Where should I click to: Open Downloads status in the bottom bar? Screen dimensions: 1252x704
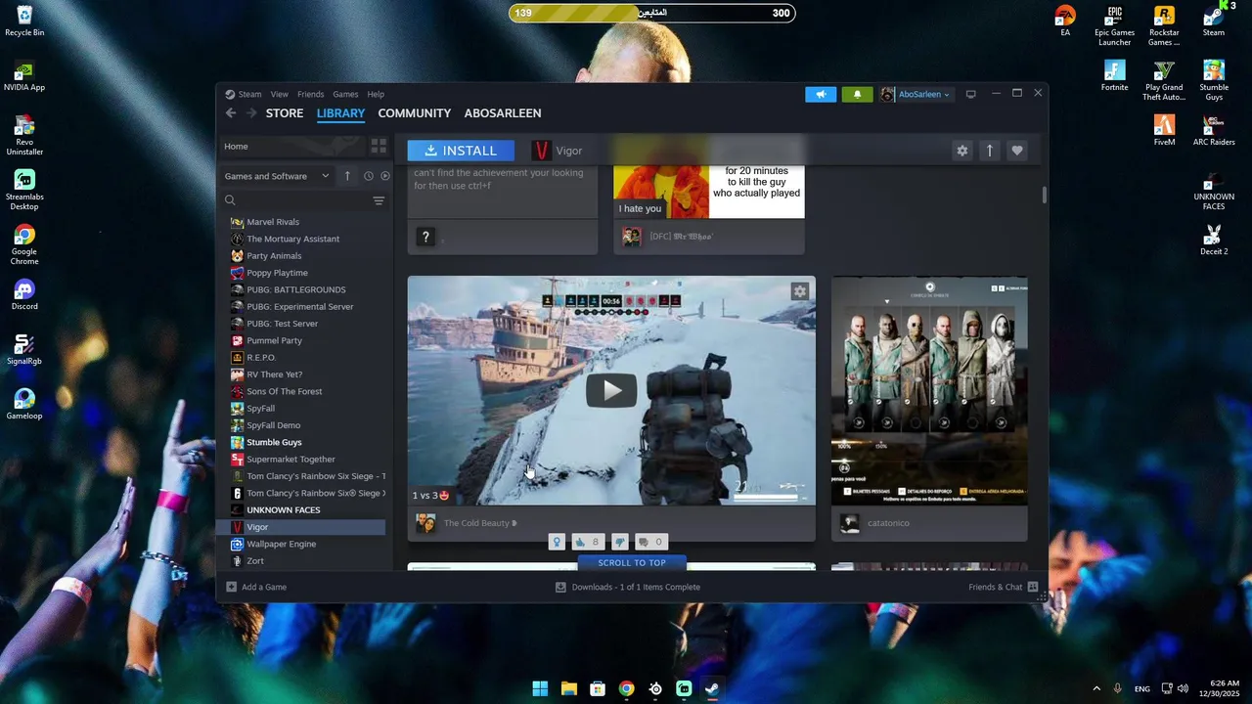click(628, 588)
